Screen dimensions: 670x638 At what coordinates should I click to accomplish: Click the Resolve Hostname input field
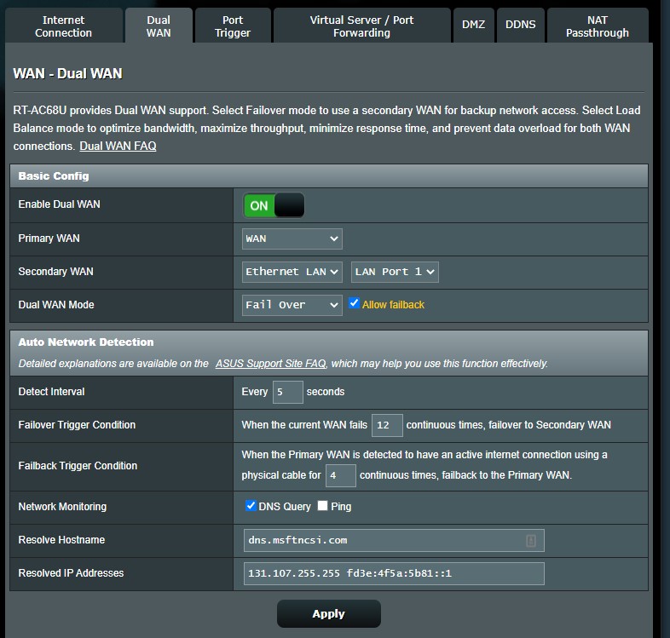point(394,541)
